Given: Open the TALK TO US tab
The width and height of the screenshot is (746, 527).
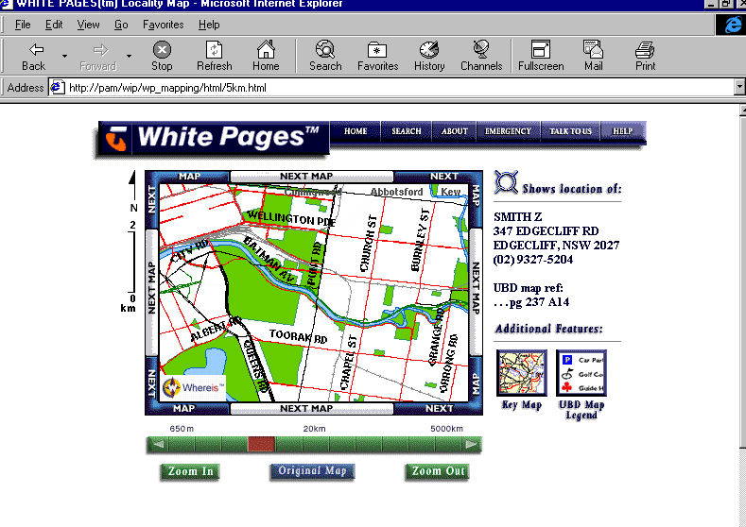Looking at the screenshot, I should pyautogui.click(x=570, y=131).
